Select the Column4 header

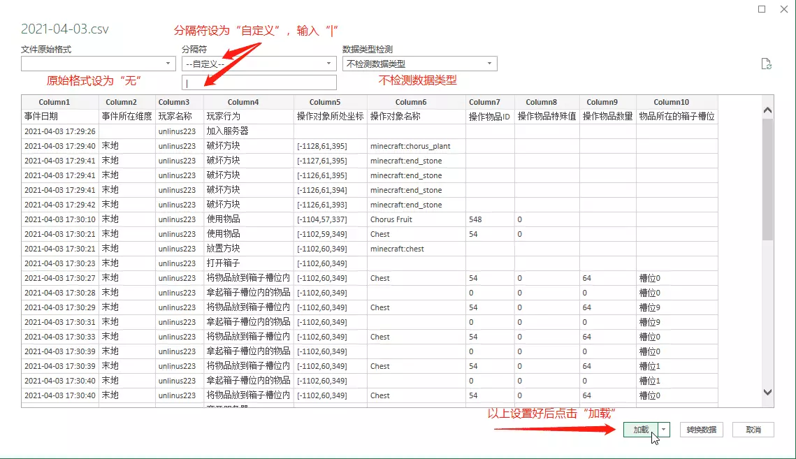pos(249,102)
